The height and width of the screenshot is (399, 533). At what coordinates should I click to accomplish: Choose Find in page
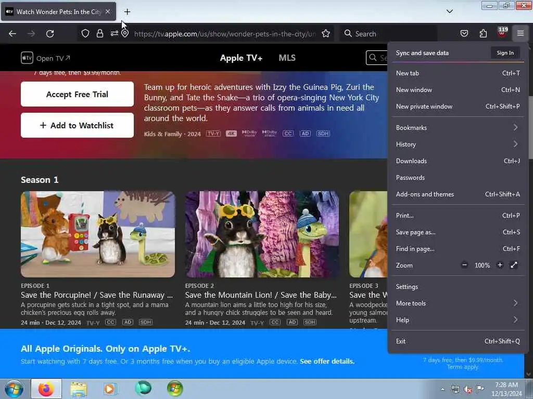(x=458, y=249)
